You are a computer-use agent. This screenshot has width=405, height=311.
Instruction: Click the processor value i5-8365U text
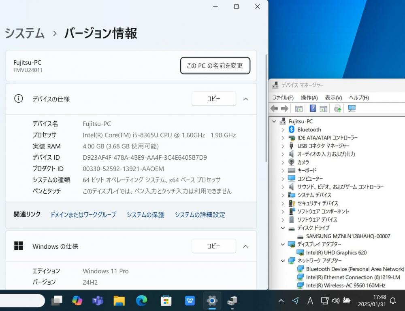tap(159, 135)
